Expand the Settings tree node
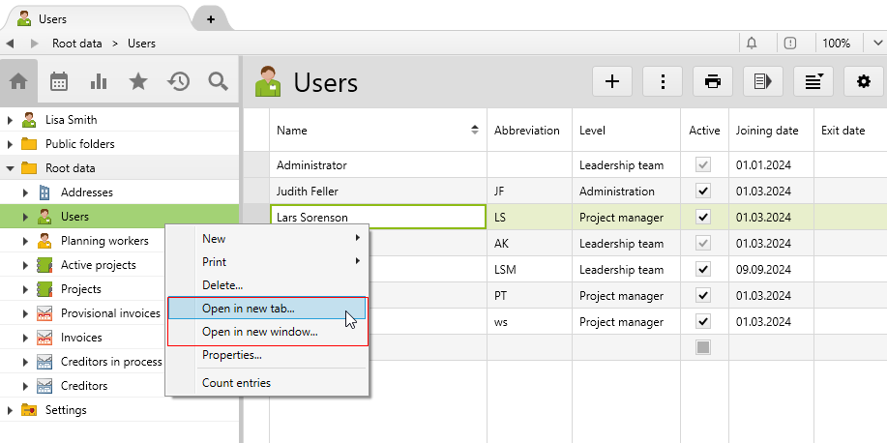This screenshot has height=443, width=887. [10, 410]
